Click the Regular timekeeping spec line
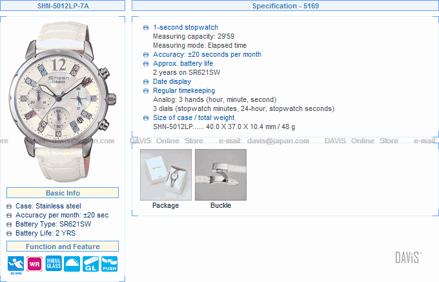 point(184,90)
